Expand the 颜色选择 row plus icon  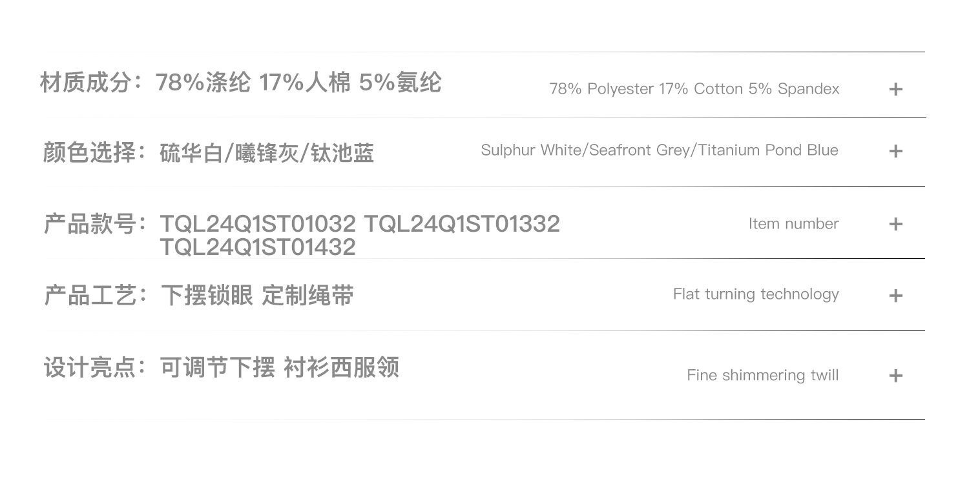(x=895, y=151)
